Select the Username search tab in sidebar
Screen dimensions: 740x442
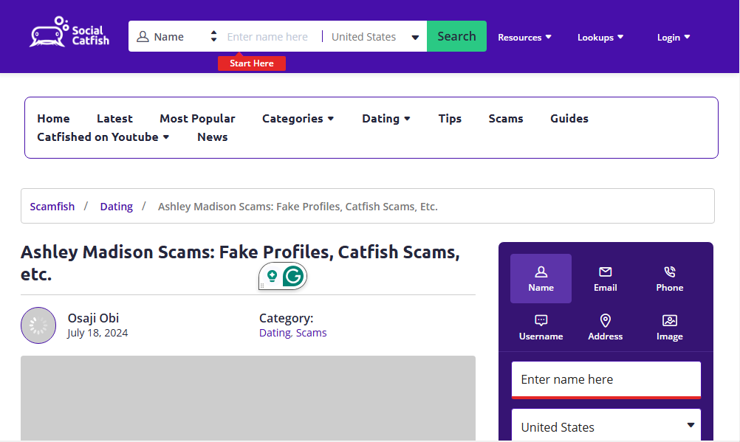pos(541,328)
